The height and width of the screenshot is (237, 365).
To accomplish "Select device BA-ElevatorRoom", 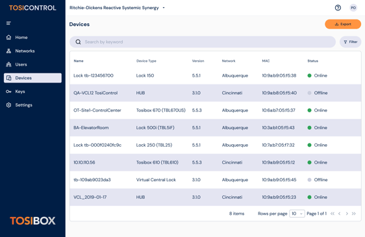I will [x=91, y=127].
